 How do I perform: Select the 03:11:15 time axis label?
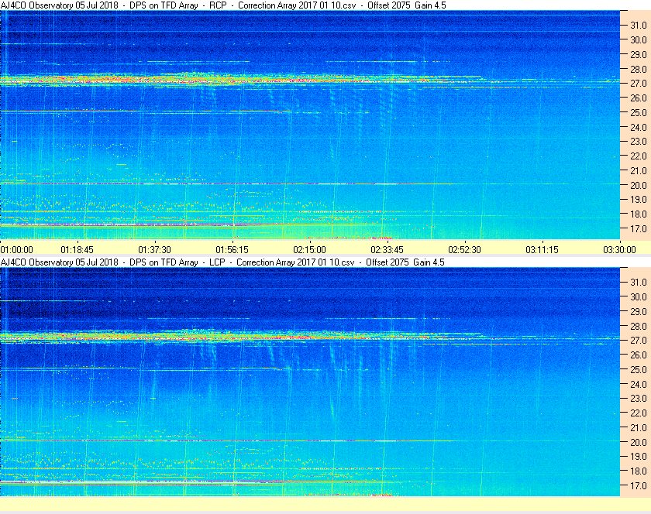542,250
